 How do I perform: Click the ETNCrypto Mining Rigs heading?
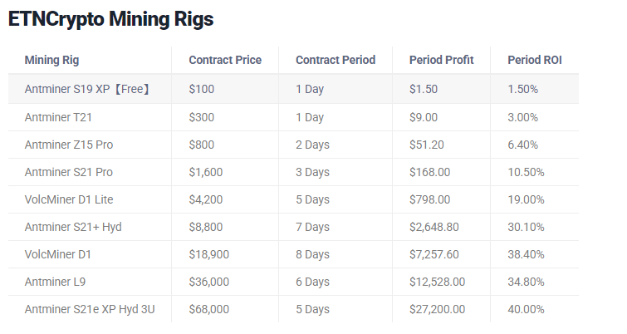point(110,20)
